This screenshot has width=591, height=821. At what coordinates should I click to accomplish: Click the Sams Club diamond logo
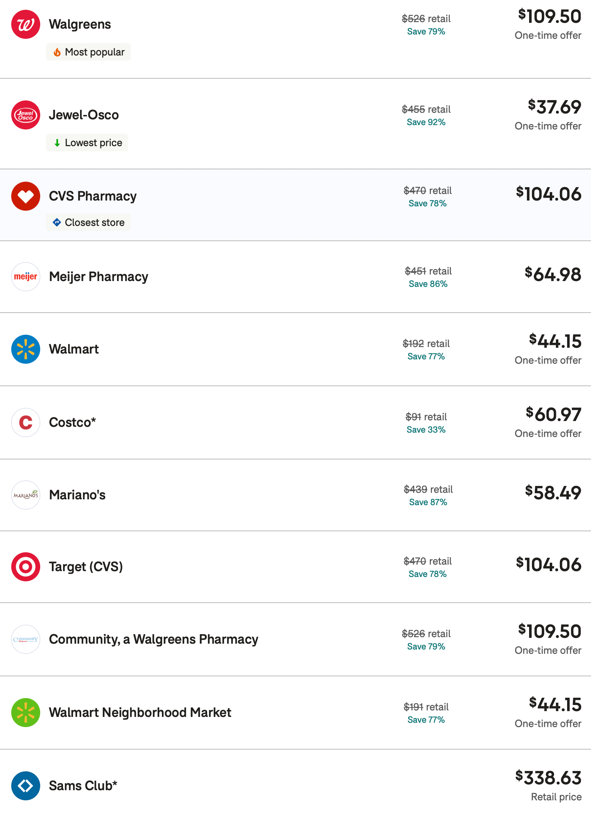click(26, 786)
